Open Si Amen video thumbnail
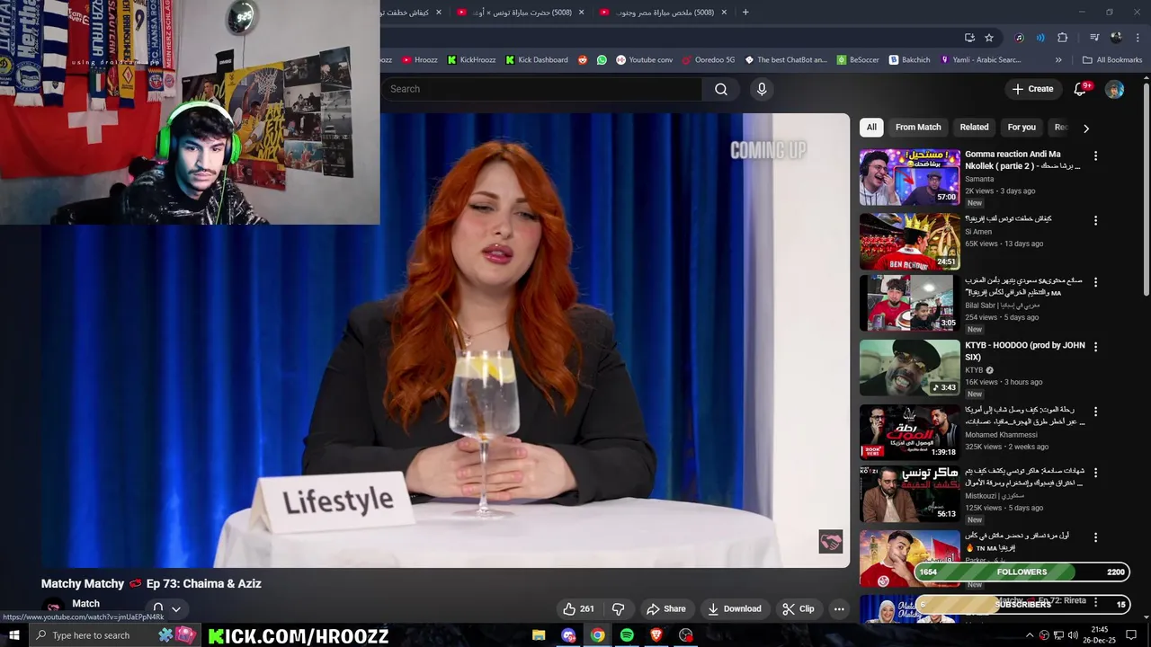Image resolution: width=1151 pixels, height=647 pixels. pos(909,241)
